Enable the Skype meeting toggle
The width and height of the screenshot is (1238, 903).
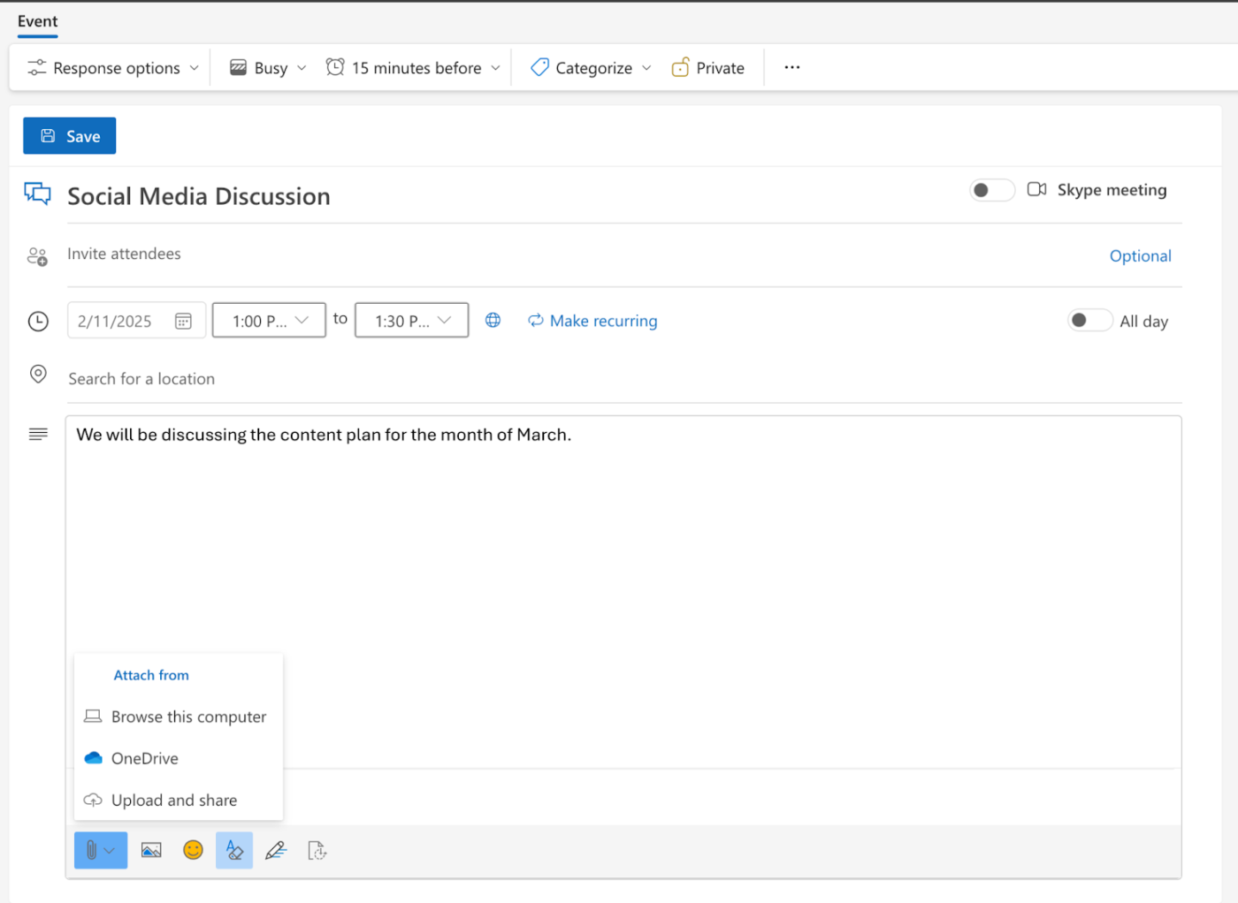tap(991, 190)
